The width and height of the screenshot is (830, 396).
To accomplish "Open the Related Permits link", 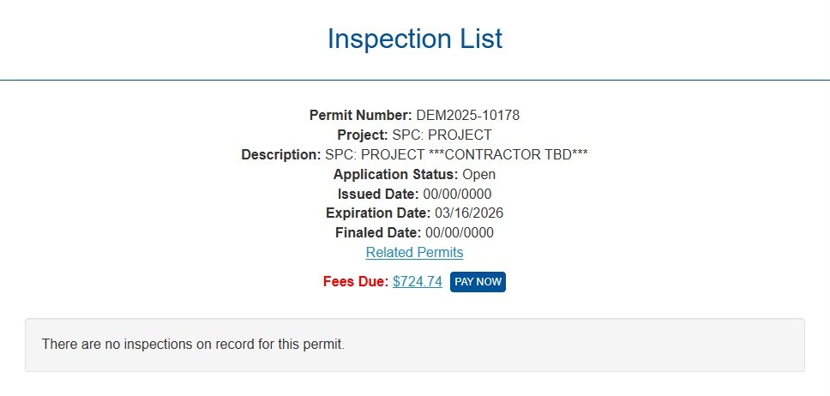I will coord(414,253).
